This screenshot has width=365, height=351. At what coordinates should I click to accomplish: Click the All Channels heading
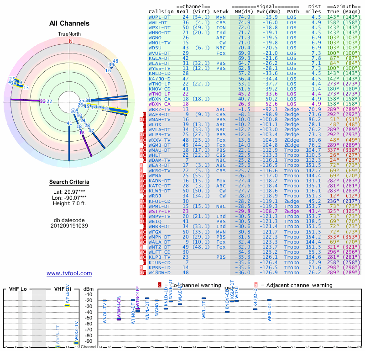[x=69, y=23]
